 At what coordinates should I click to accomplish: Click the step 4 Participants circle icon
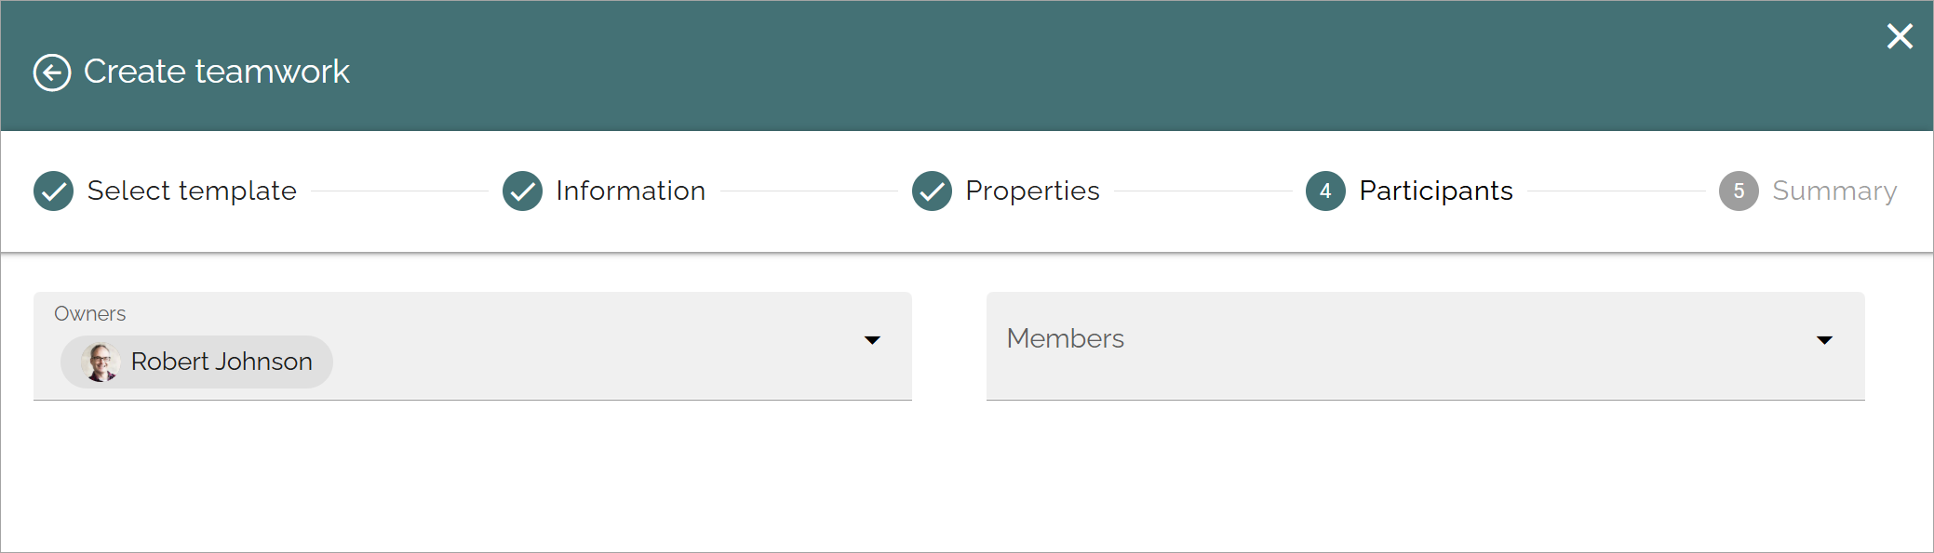point(1325,191)
